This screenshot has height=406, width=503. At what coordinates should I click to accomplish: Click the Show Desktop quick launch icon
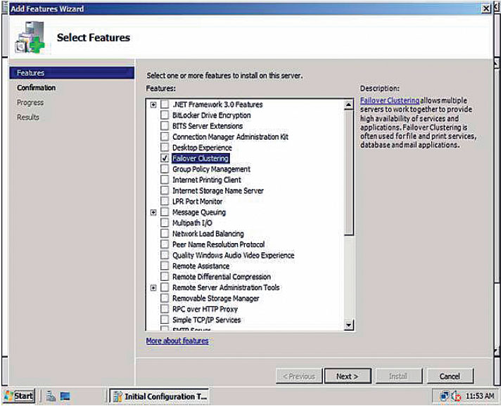pos(65,396)
